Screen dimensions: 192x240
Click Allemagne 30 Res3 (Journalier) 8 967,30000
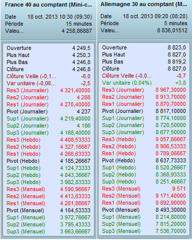(x=144, y=90)
